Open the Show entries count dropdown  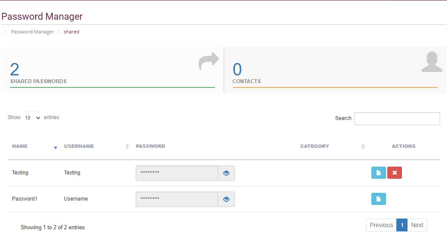tap(32, 117)
